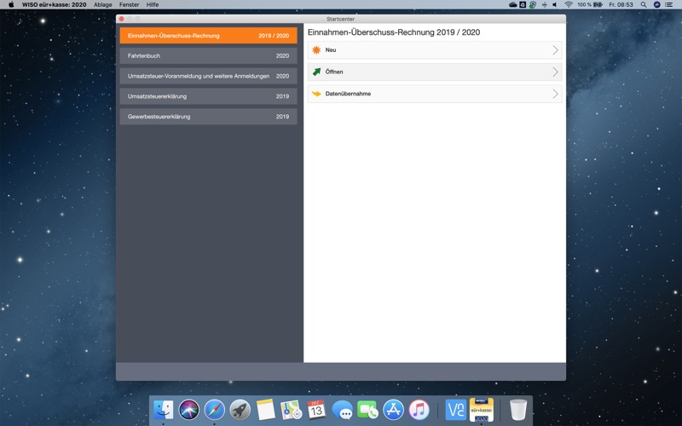Open Messages from the dock
The height and width of the screenshot is (426, 682).
tap(343, 410)
